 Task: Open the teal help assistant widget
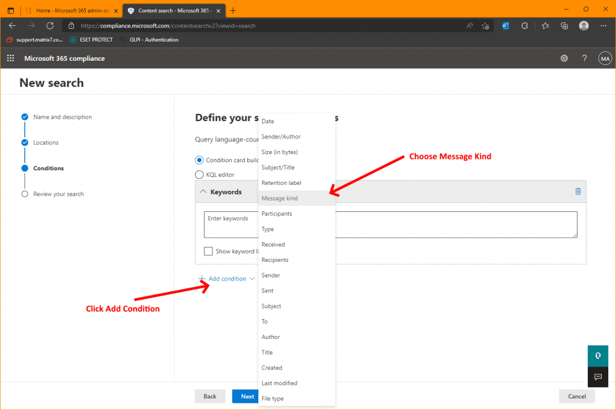click(x=598, y=356)
